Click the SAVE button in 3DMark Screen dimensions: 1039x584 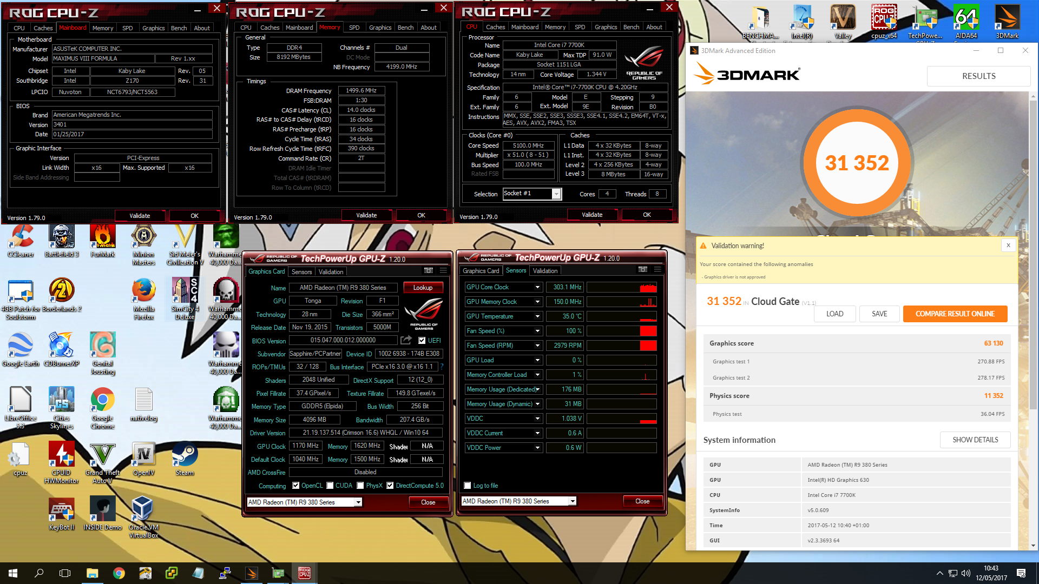[x=879, y=314]
